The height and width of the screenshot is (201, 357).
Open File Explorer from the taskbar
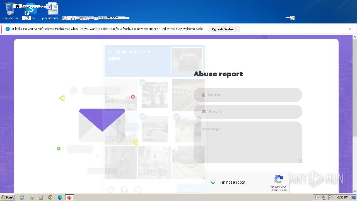[x=32, y=197]
